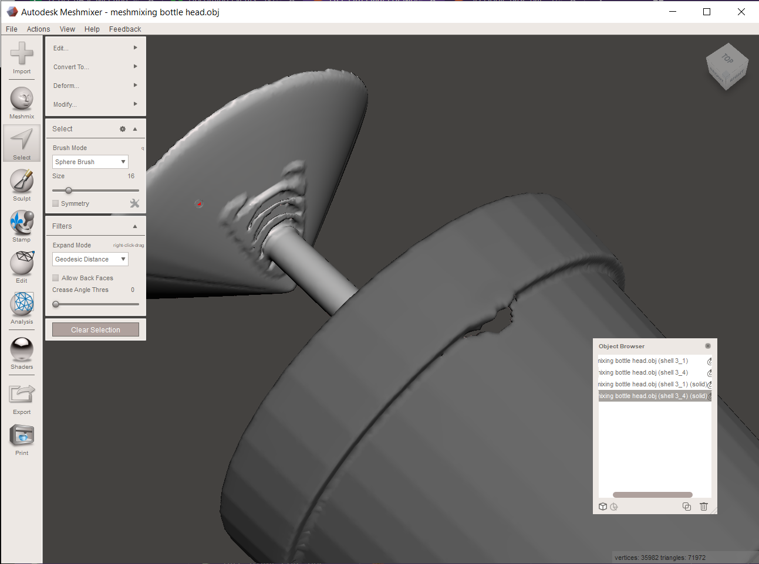759x564 pixels.
Task: Open the Actions menu
Action: 38,29
